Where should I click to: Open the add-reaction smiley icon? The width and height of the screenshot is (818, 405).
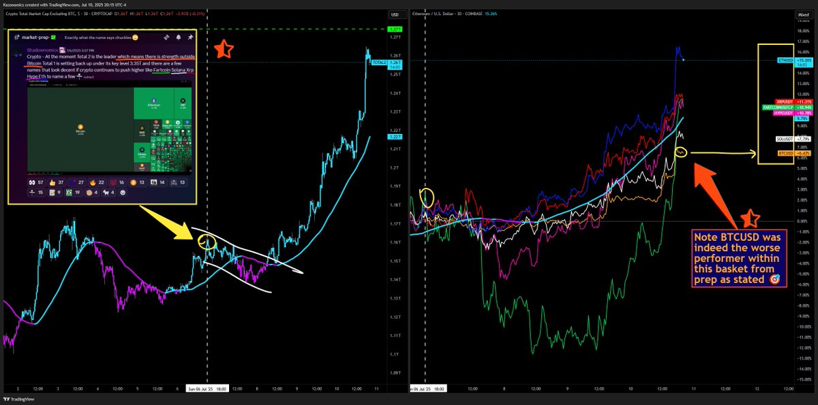(123, 193)
